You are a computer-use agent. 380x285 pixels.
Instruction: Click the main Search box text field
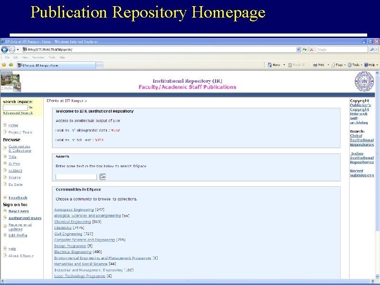[x=76, y=177]
